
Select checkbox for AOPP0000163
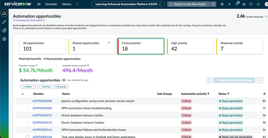(28, 130)
